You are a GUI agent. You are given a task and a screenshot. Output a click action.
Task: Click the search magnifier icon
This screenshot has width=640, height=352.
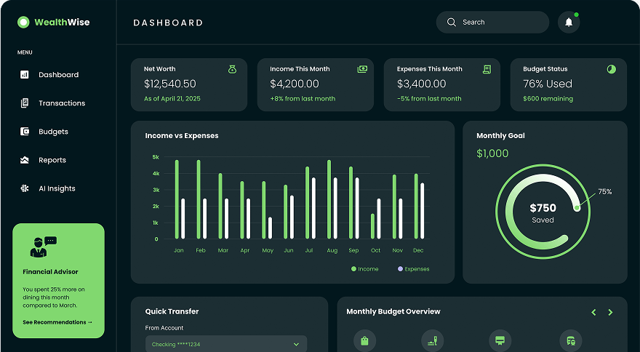[452, 23]
